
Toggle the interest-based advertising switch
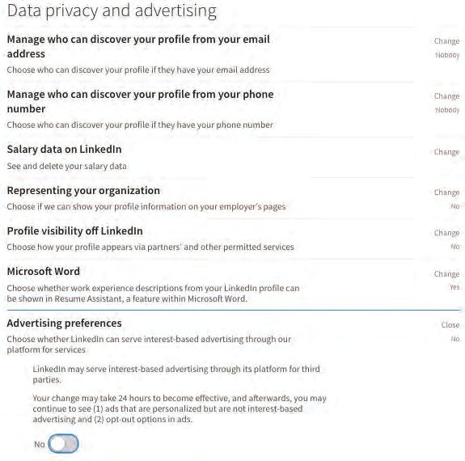click(63, 444)
